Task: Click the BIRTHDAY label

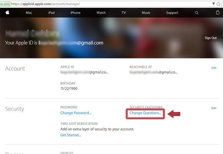Action: click(68, 83)
